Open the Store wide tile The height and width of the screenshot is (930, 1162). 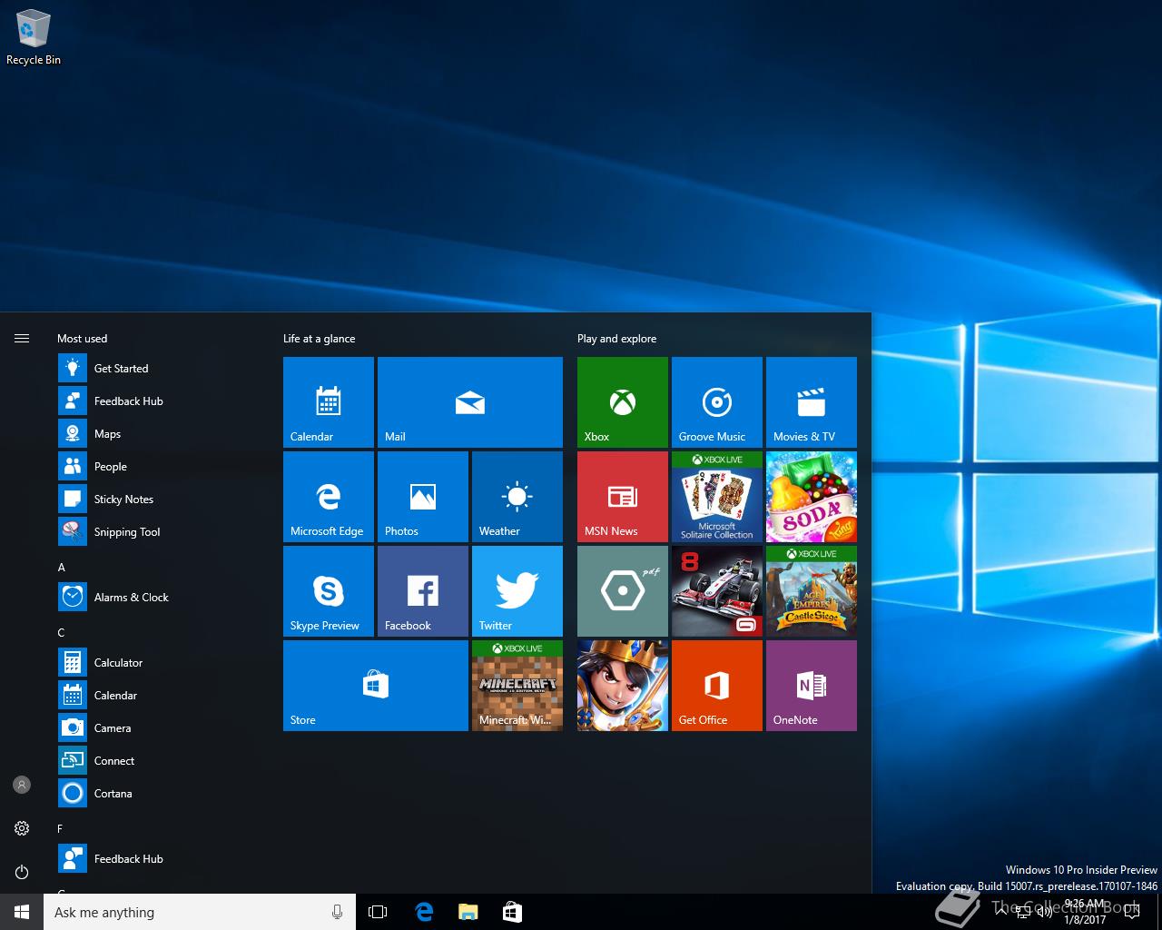376,686
